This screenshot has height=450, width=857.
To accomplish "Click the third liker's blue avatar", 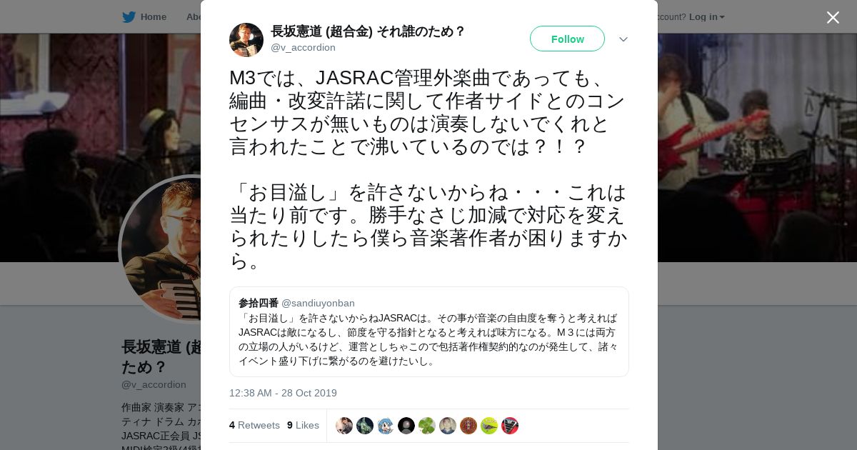I will 386,426.
